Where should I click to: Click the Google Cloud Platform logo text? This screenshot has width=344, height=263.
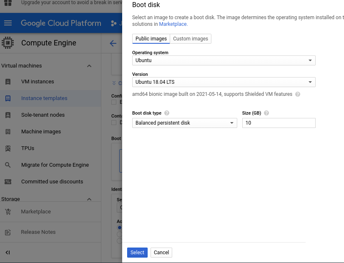click(x=61, y=23)
